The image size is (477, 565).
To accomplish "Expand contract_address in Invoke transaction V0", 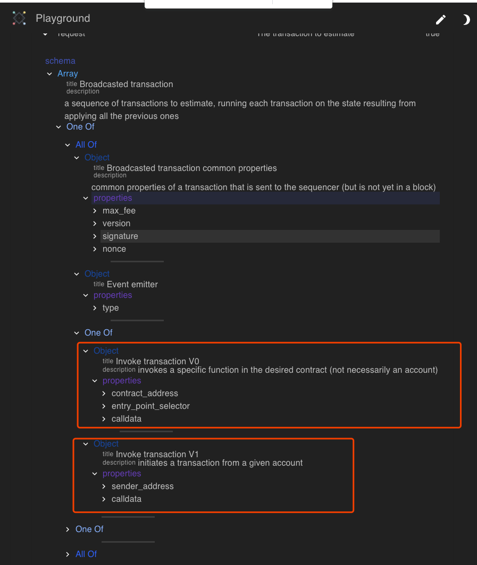I will [x=103, y=393].
